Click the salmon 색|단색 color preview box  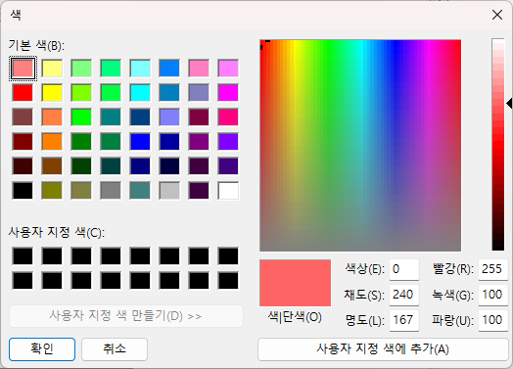click(295, 283)
